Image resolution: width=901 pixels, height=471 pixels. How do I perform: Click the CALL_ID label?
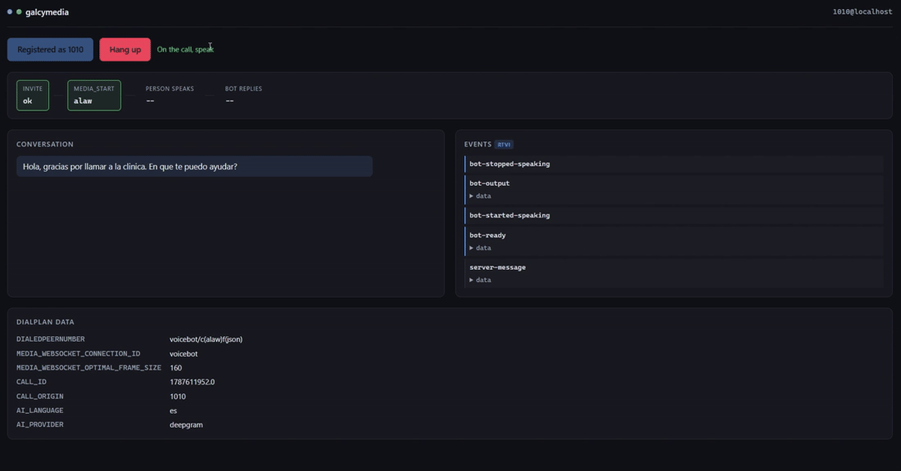32,382
